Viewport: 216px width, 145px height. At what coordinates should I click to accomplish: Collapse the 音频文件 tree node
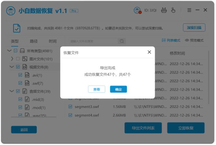pos(12,91)
